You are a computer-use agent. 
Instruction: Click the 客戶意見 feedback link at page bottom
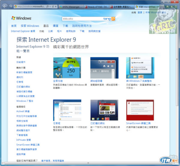46,161
